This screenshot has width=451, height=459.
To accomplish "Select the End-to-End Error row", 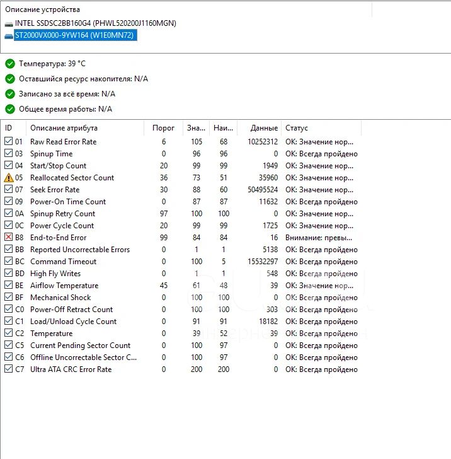I will coord(58,238).
